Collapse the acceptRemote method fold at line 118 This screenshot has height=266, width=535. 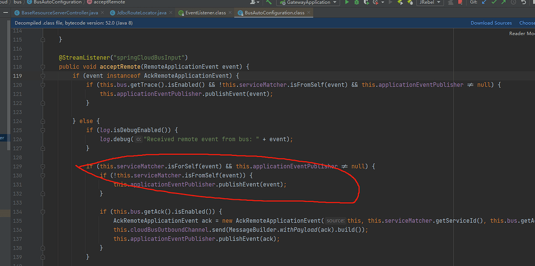coord(43,67)
